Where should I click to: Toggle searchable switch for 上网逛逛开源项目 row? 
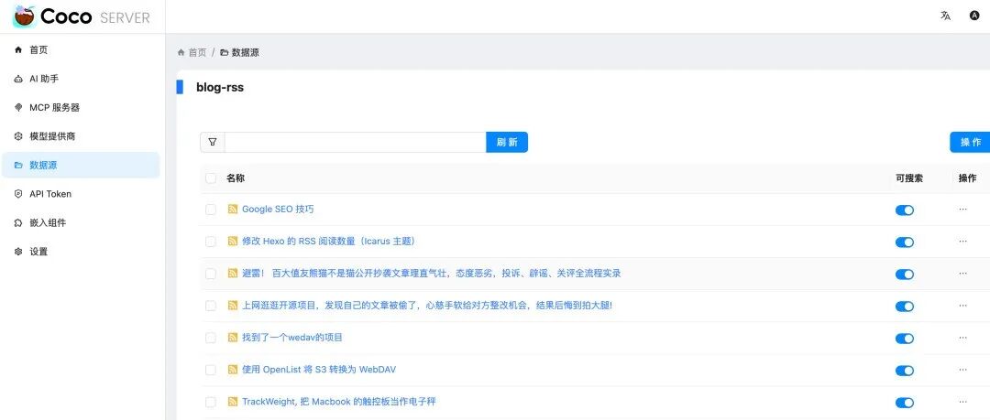(x=904, y=307)
